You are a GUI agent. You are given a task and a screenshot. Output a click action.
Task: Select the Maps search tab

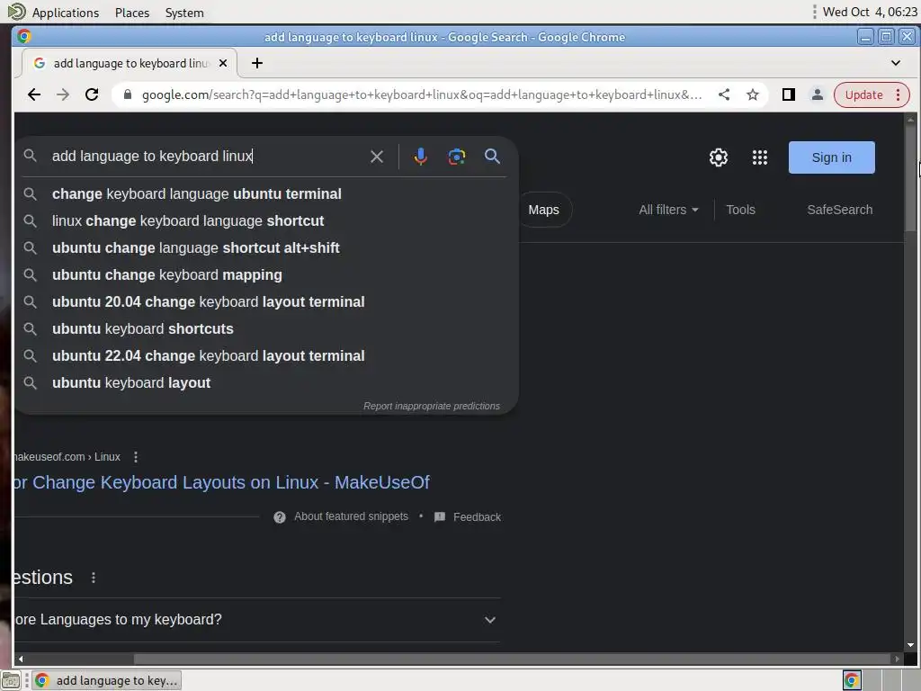point(544,210)
